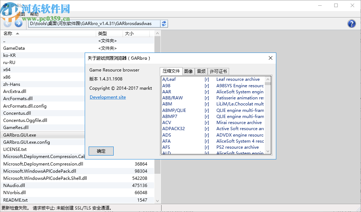Select the Microsoft.WindowsAPICodePack.dll file
The width and height of the screenshot is (361, 212).
pyautogui.click(x=77, y=171)
